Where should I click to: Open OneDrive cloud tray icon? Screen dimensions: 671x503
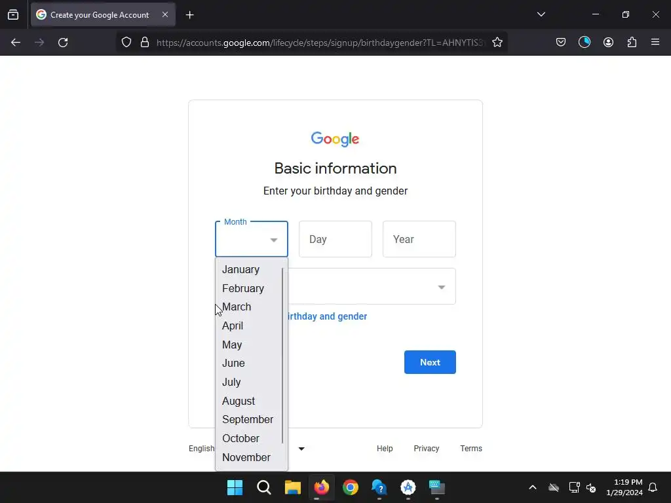click(x=554, y=487)
